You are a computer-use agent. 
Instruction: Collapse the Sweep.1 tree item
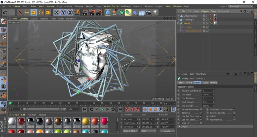pyautogui.click(x=178, y=23)
